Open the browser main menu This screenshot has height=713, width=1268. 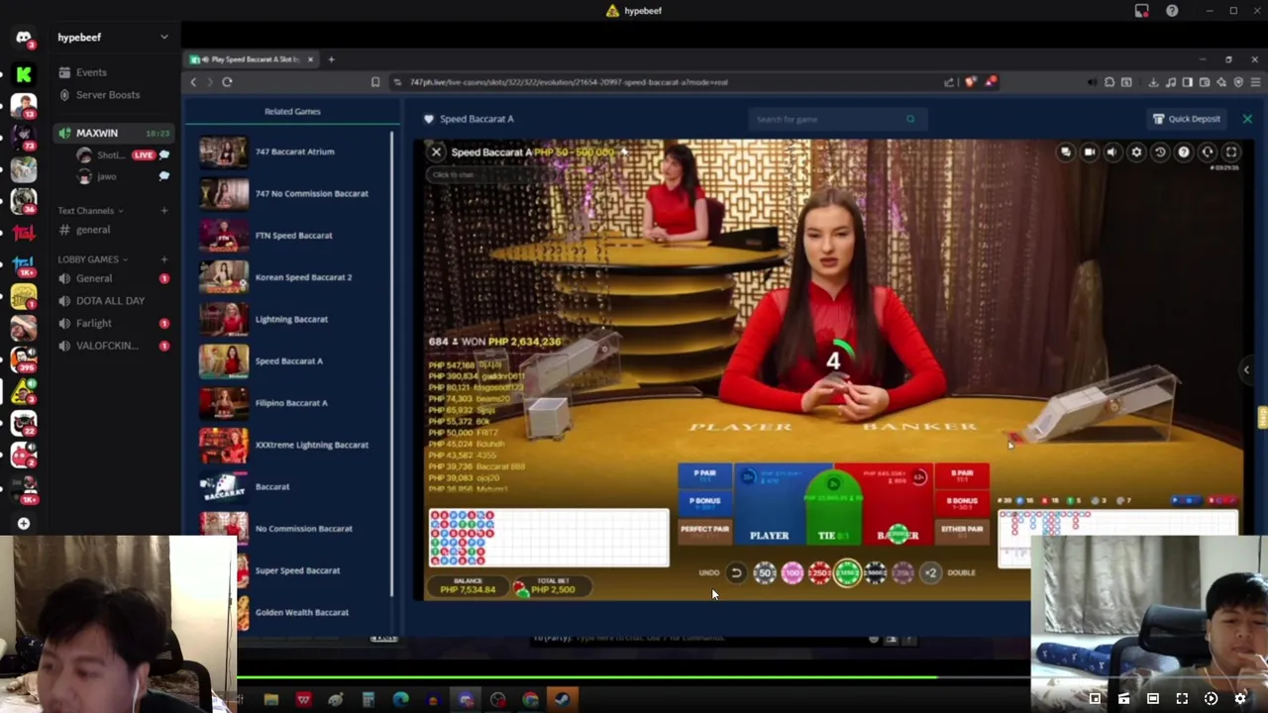[1254, 82]
